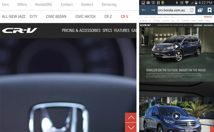
Task: Reload the page with the refresh icon
Action: point(191,10)
